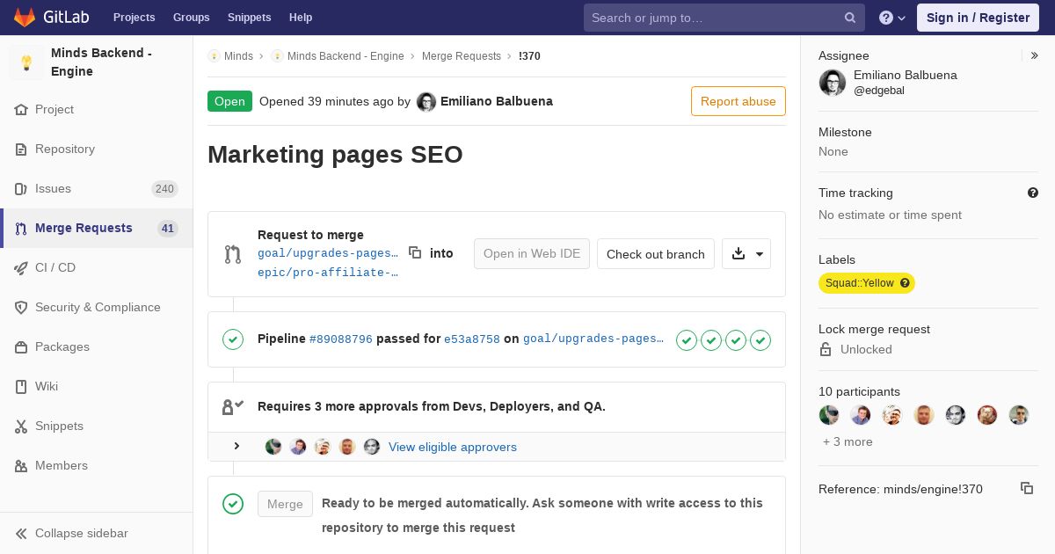Click the Check out branch button
This screenshot has width=1055, height=554.
pos(656,254)
